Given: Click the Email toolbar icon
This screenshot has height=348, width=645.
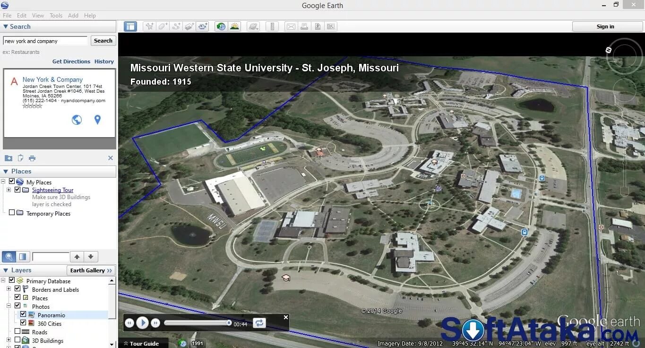Looking at the screenshot, I should click(x=291, y=26).
